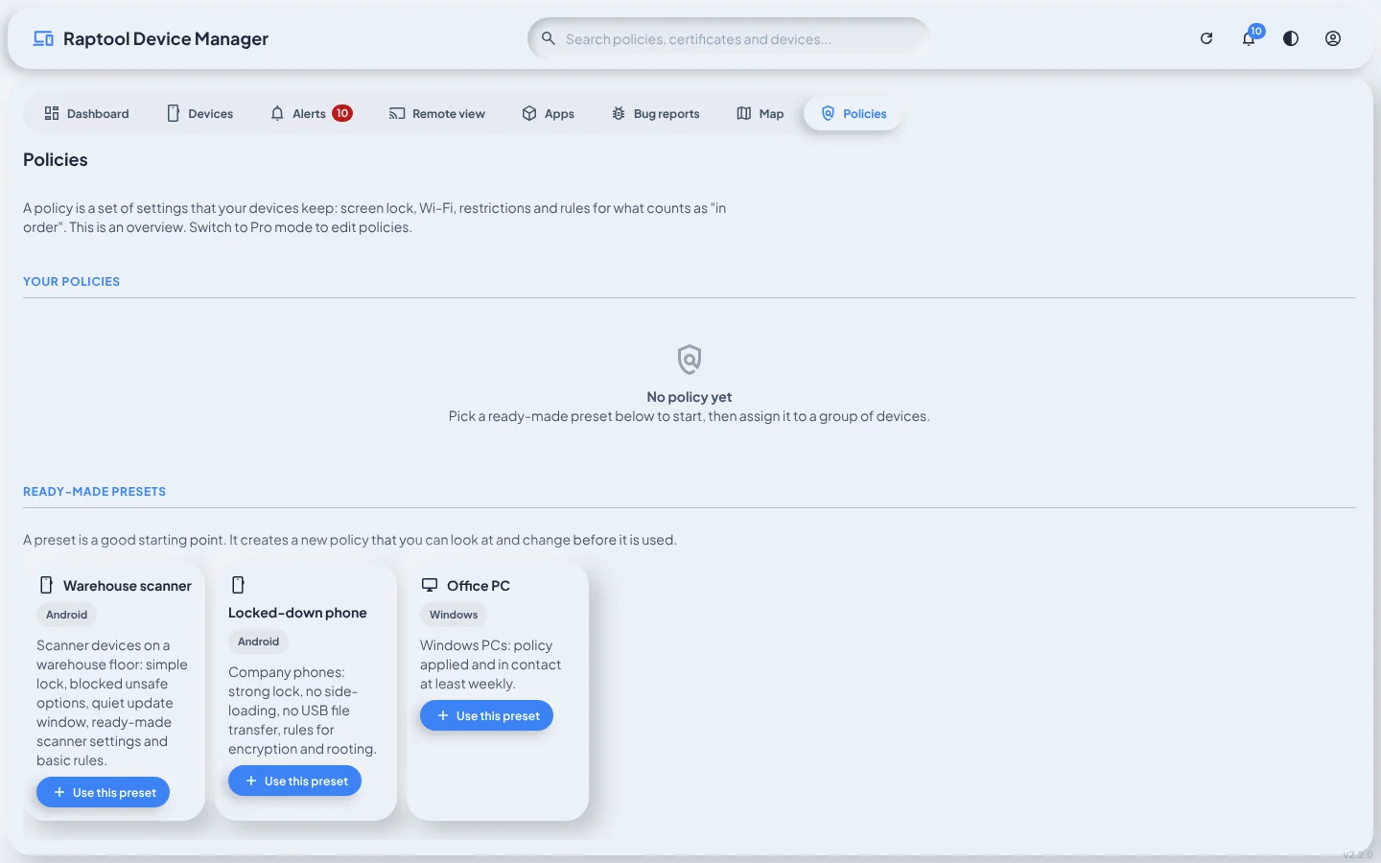Click the Office PC monitor icon
This screenshot has height=863, width=1381.
coord(430,585)
